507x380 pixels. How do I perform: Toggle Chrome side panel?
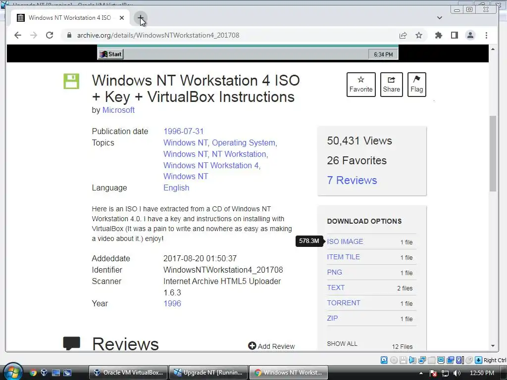click(455, 35)
